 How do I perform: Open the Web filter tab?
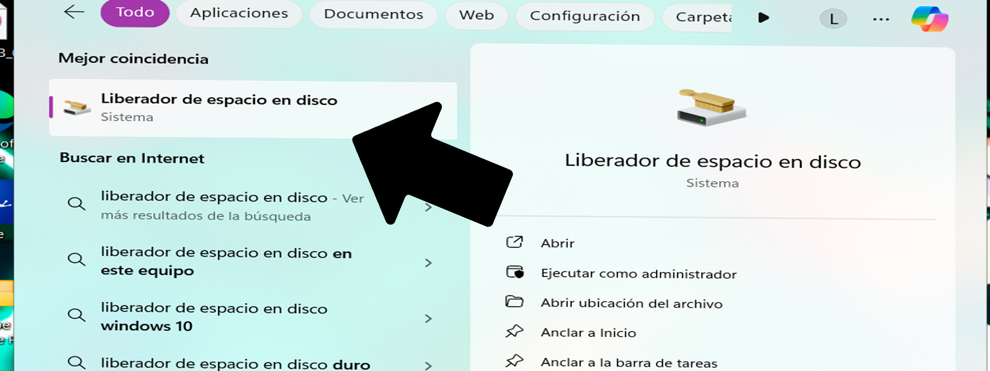click(x=476, y=15)
